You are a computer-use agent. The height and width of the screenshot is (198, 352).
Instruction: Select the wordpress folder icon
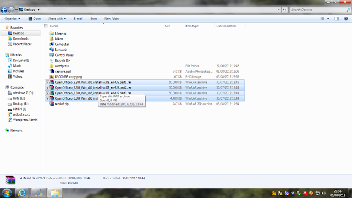pos(52,66)
